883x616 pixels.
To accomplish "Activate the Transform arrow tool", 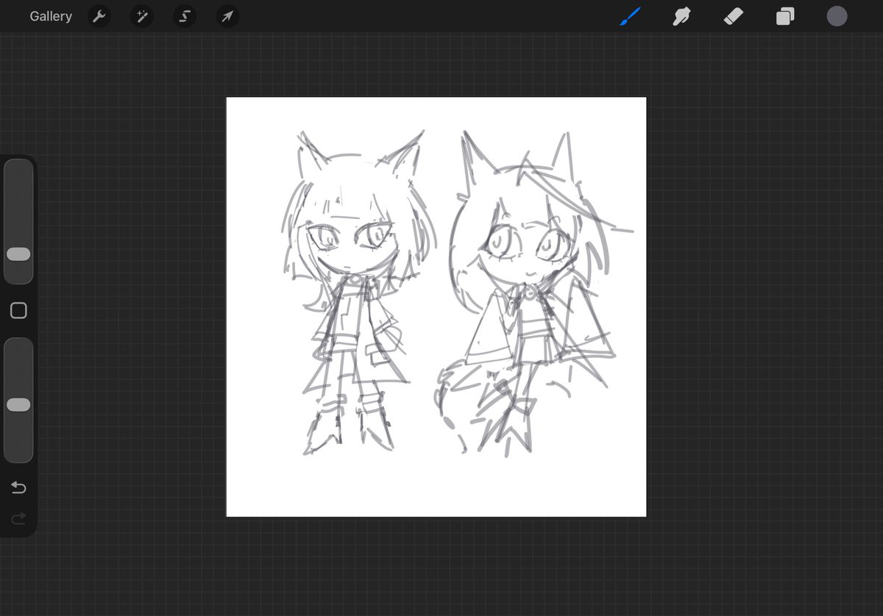I will (x=227, y=16).
